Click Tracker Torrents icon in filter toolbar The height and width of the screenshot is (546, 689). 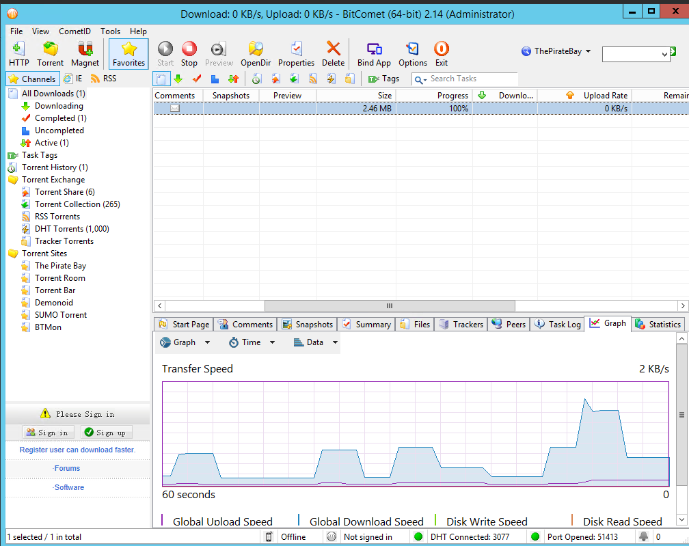349,79
